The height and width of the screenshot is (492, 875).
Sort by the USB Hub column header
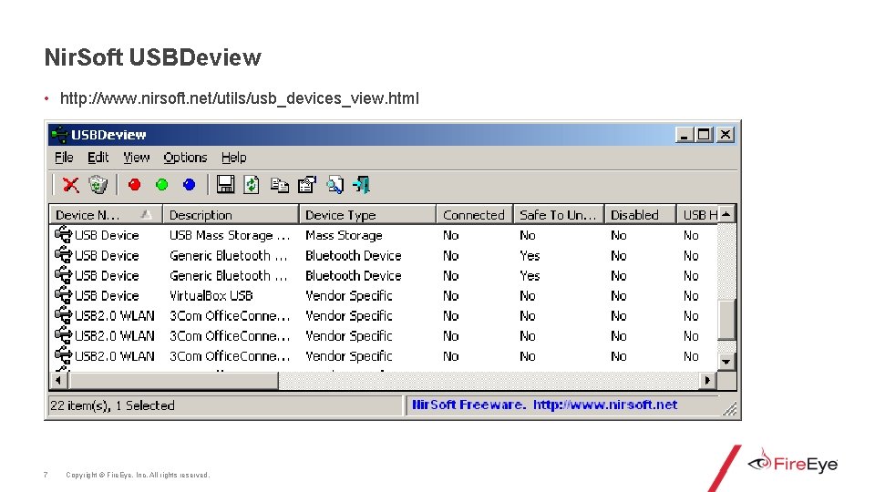pos(697,215)
